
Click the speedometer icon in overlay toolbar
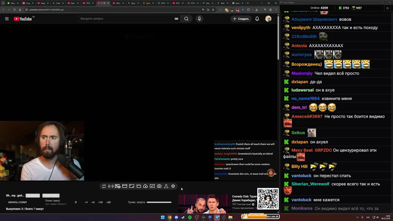pyautogui.click(x=146, y=186)
